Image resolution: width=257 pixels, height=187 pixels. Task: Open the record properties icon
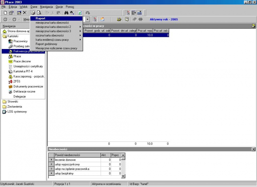click(11, 13)
